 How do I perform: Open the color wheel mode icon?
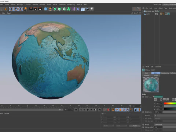pos(161,100)
